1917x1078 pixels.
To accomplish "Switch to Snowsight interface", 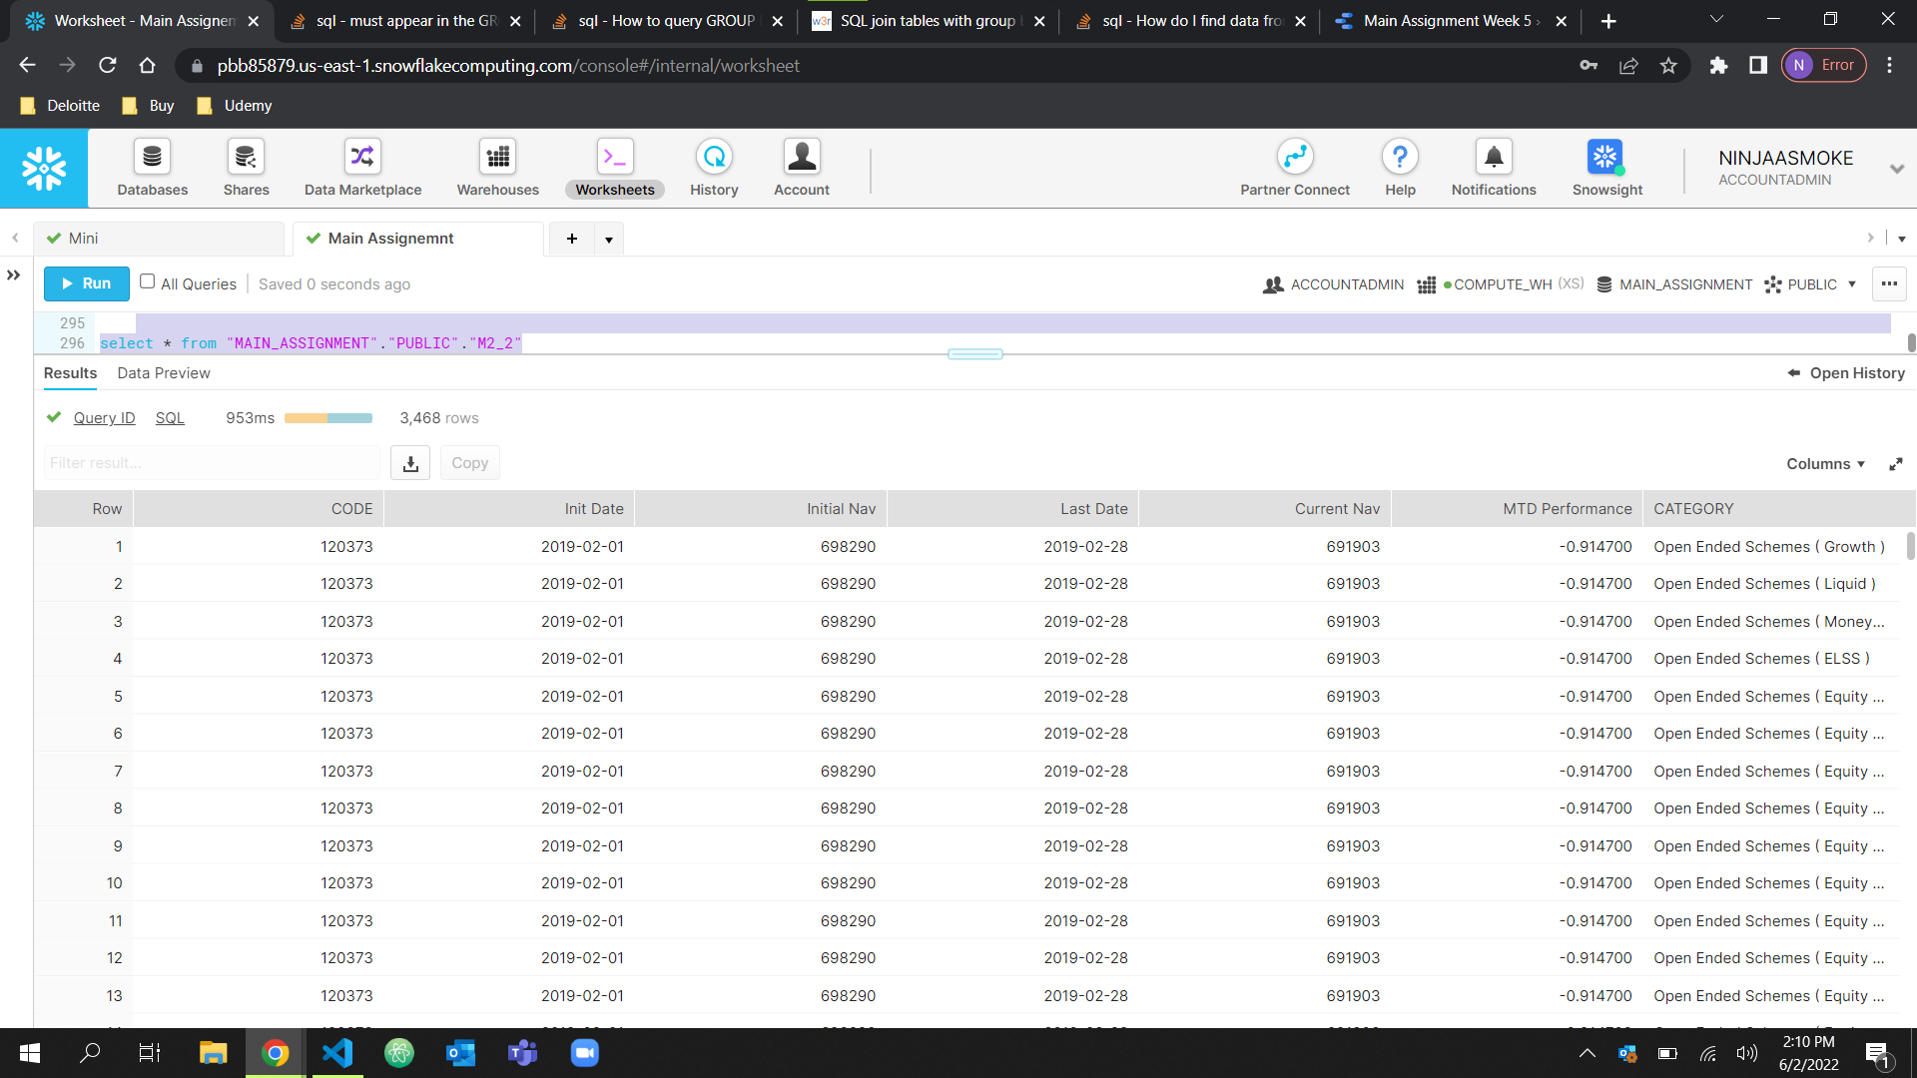I will [1604, 168].
